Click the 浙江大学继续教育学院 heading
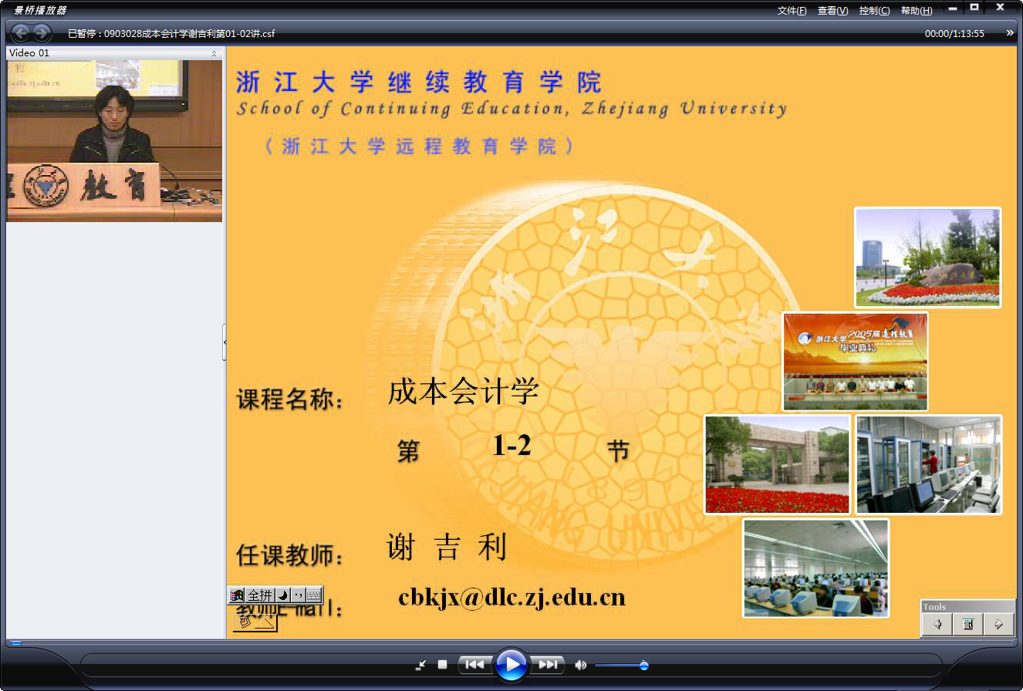 [x=418, y=82]
